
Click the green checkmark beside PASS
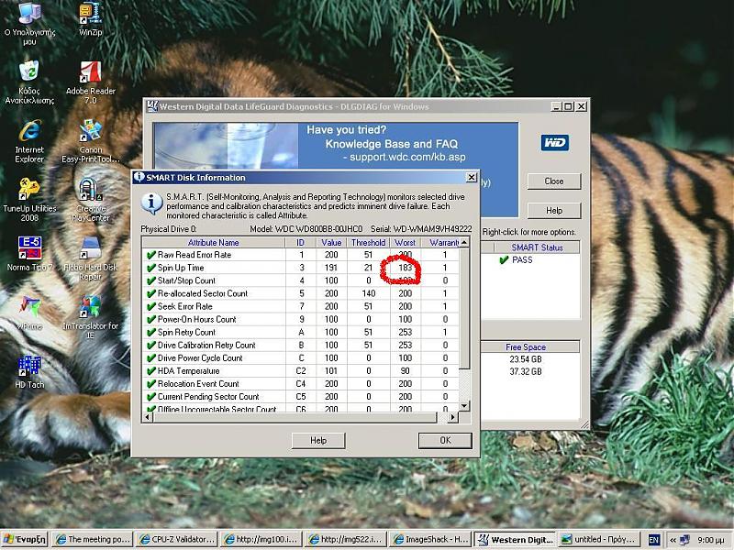tap(504, 260)
